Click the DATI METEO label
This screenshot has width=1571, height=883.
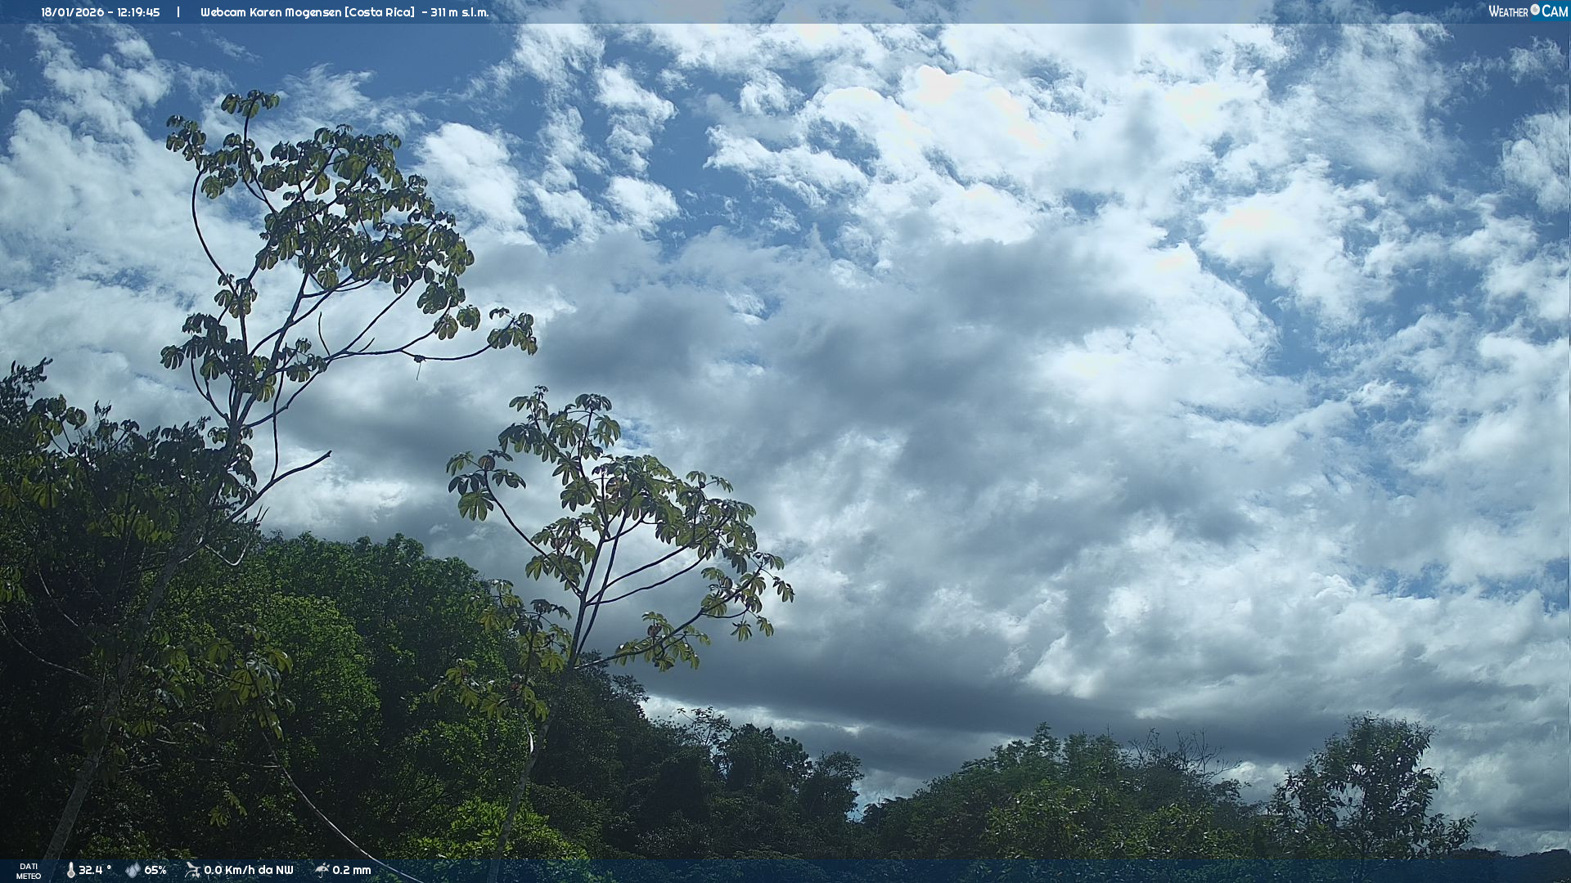(x=29, y=871)
